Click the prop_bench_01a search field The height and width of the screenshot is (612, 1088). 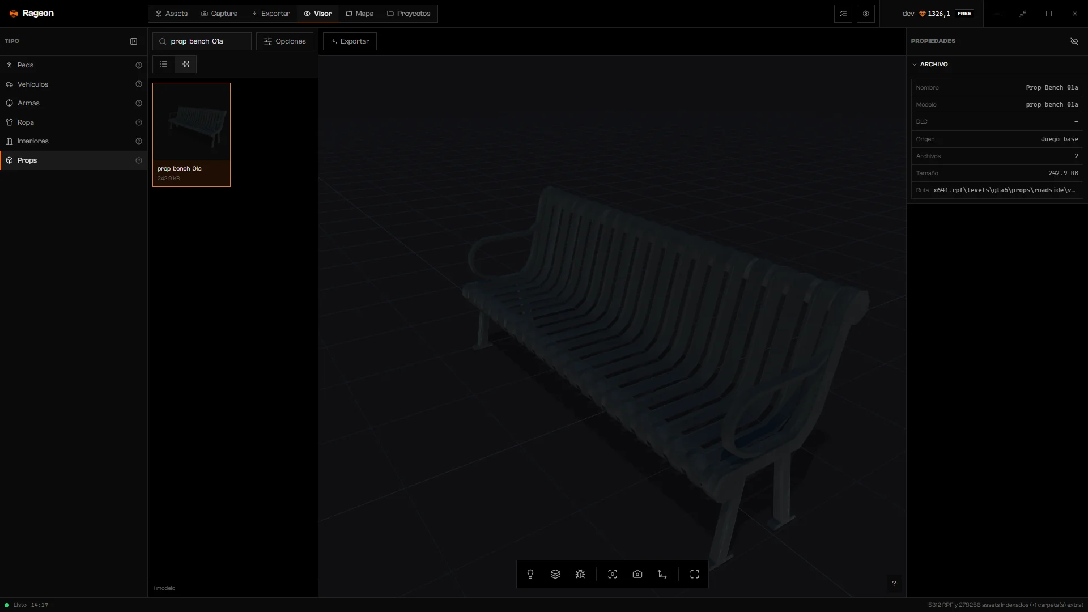202,41
